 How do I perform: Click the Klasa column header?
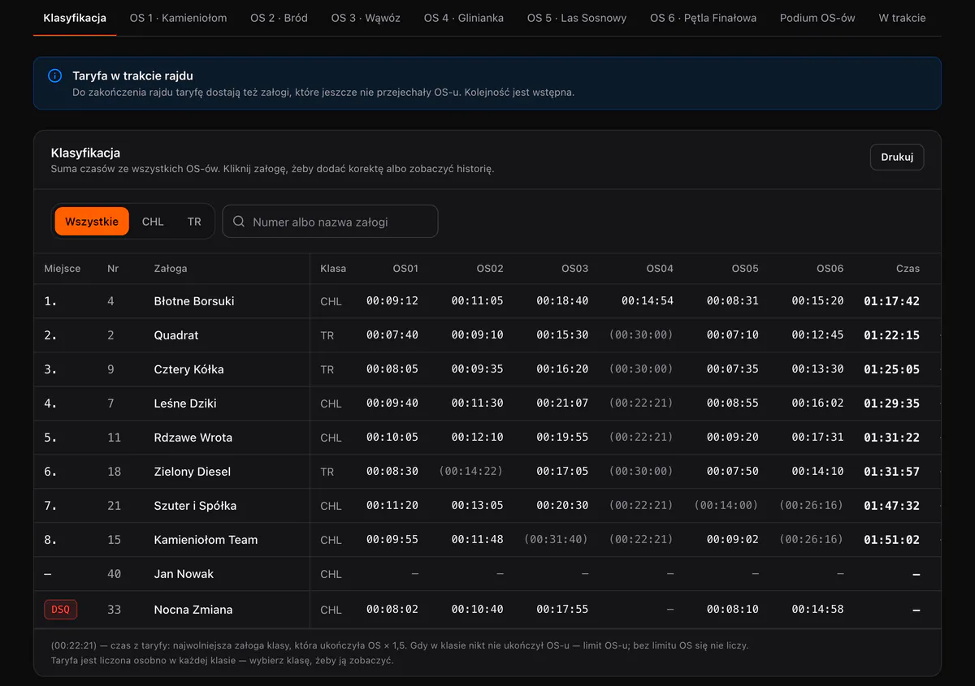point(333,268)
